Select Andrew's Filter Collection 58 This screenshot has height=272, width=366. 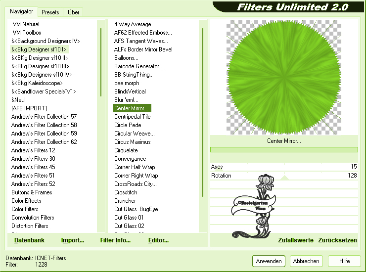(x=44, y=125)
